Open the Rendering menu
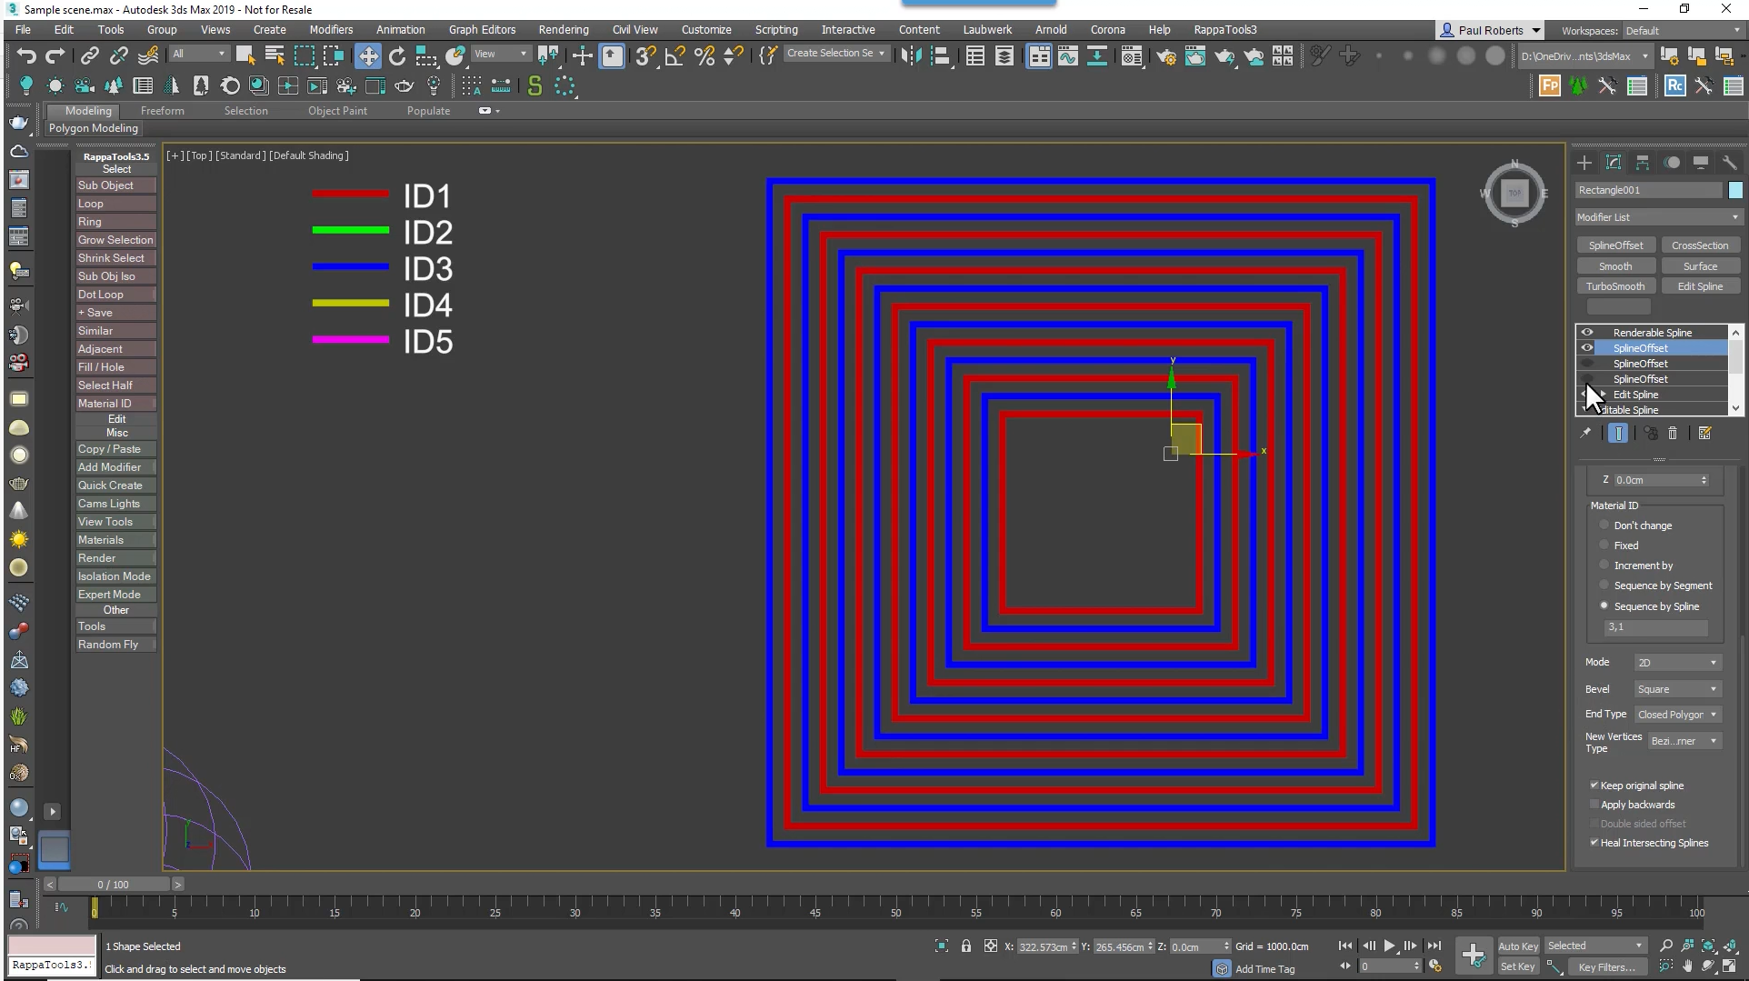 tap(563, 30)
